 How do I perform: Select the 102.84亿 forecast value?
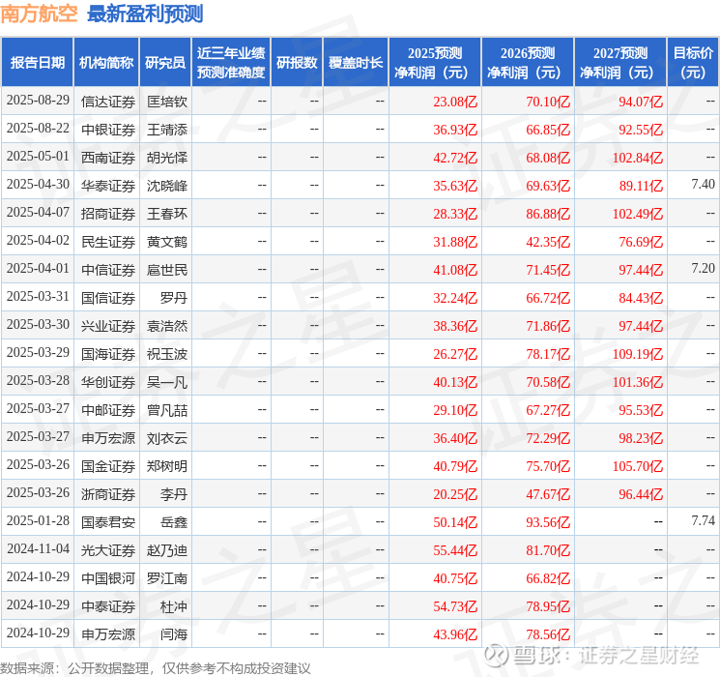click(x=637, y=158)
